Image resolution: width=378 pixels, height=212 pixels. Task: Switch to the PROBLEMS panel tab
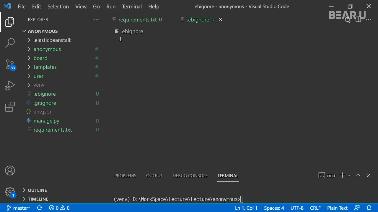click(x=125, y=175)
